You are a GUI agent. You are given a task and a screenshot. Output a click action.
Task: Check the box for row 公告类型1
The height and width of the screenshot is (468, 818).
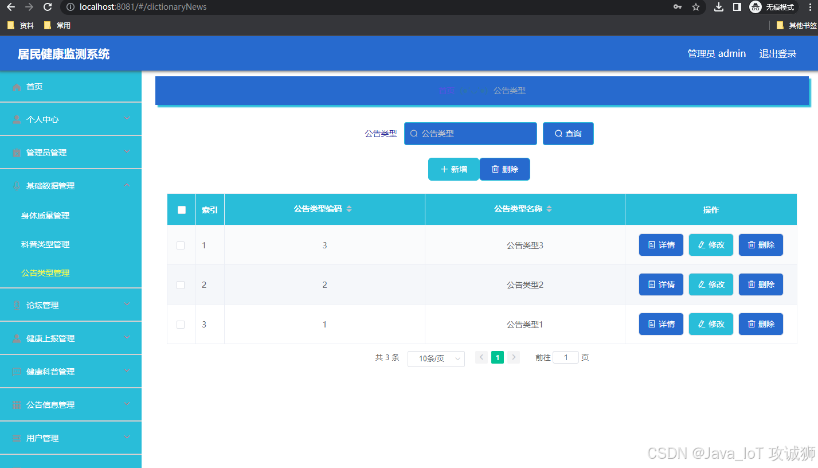click(181, 324)
